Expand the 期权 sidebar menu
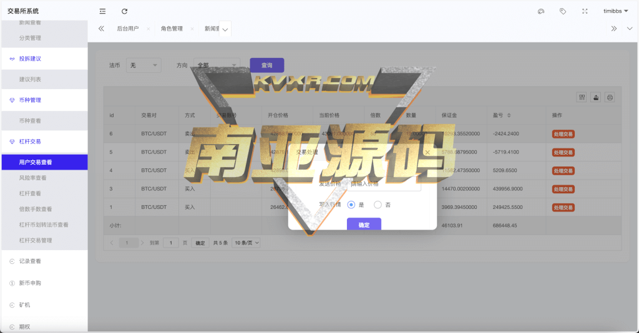The height and width of the screenshot is (333, 639). tap(44, 327)
